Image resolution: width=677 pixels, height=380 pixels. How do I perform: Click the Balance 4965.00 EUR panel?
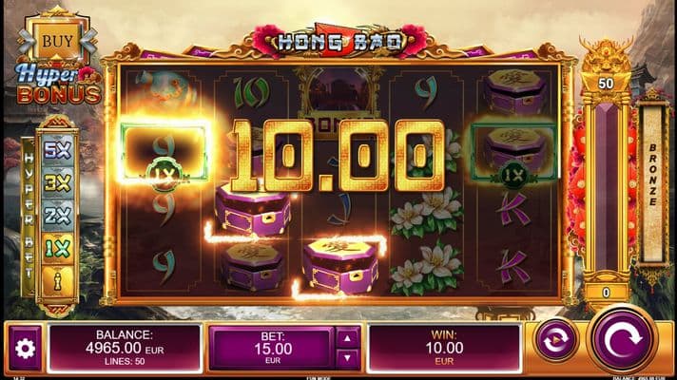coord(125,348)
